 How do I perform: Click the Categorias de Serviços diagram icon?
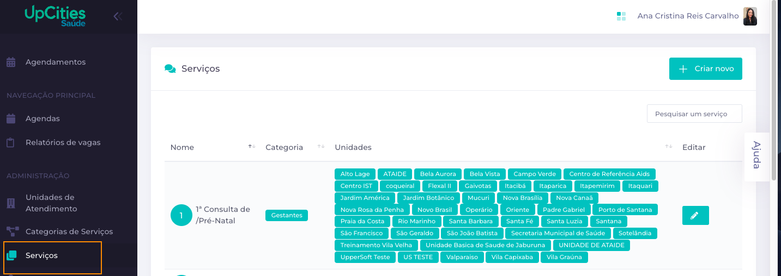12,231
